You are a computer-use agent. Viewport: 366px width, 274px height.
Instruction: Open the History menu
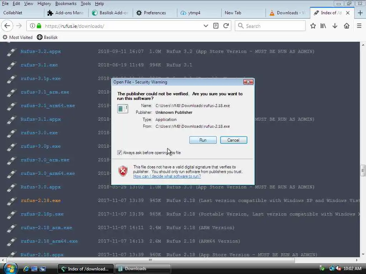pos(44,4)
